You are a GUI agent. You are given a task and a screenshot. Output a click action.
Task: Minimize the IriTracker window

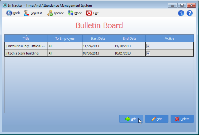point(172,6)
